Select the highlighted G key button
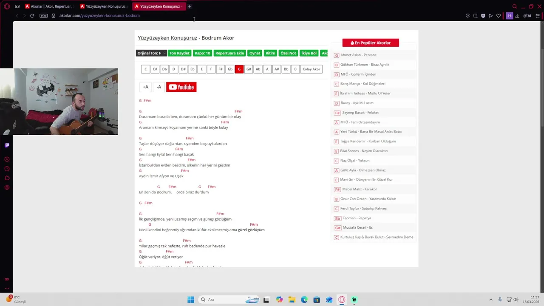This screenshot has height=306, width=544. click(x=239, y=69)
